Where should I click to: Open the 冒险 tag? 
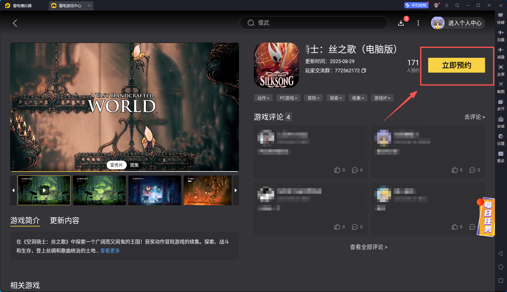click(x=313, y=98)
